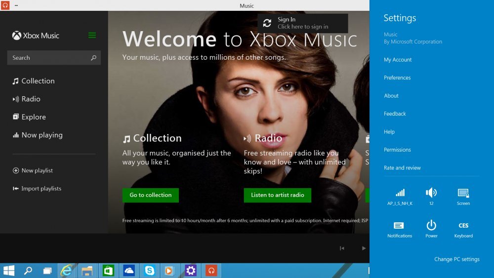Open My Account in Settings
The width and height of the screenshot is (494, 278).
[x=398, y=60]
